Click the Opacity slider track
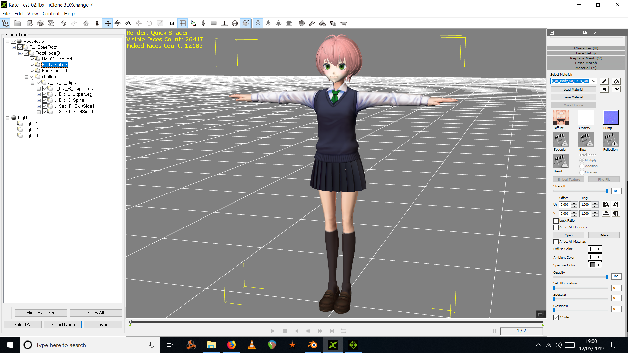Viewport: 628px width, 353px height. click(x=581, y=277)
